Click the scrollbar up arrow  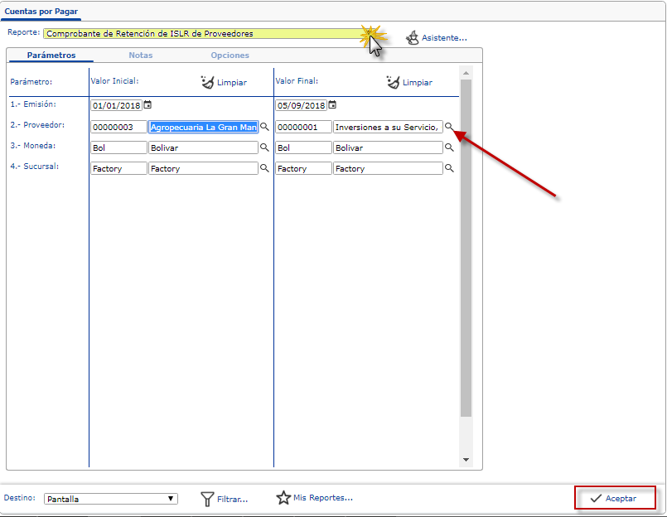point(466,73)
